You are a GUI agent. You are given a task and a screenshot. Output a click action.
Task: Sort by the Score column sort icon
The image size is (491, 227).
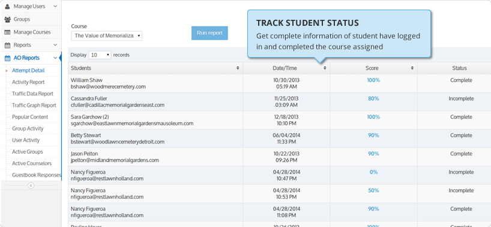[412, 68]
